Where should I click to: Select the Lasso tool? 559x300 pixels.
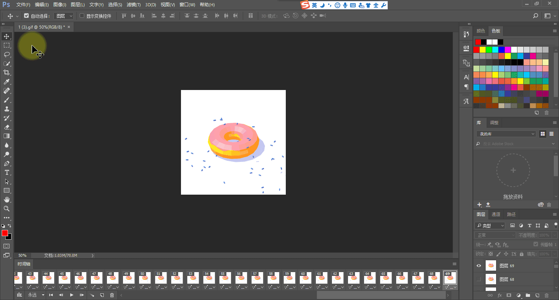tap(7, 54)
